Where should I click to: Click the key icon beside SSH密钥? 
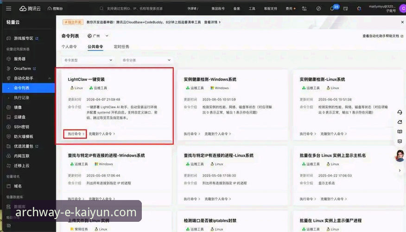click(8, 127)
